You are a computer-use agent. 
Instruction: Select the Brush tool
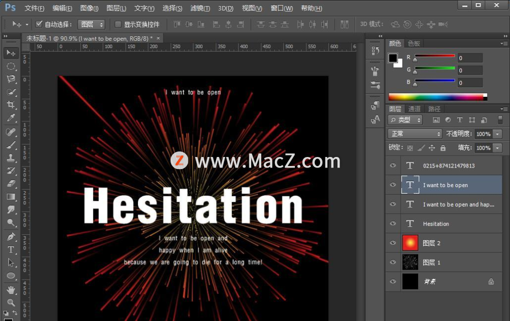11,145
